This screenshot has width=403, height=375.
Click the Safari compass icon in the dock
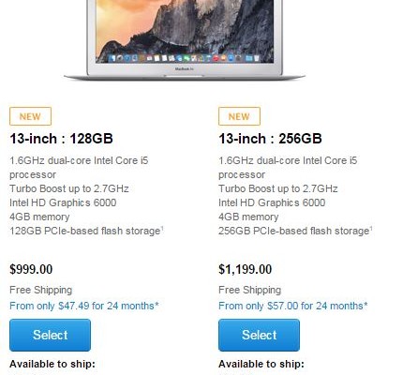(127, 58)
